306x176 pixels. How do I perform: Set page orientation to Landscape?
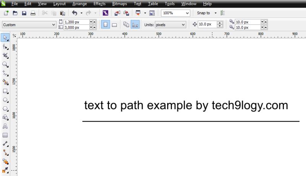(x=114, y=25)
